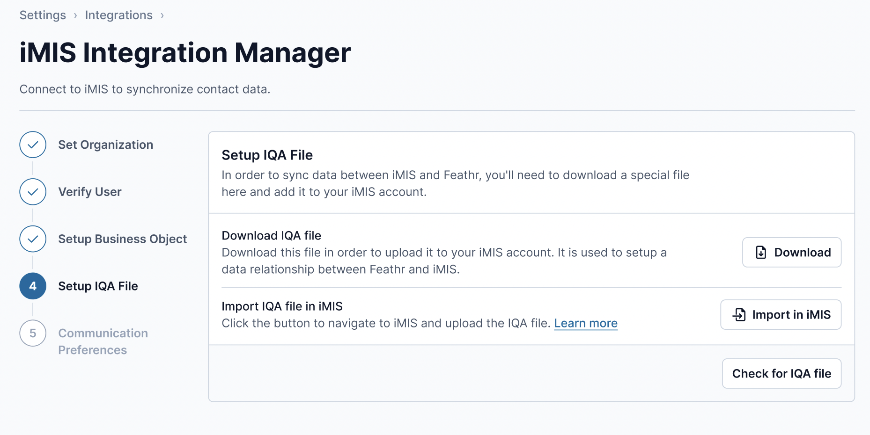Click the Import in iMIS button label
The width and height of the screenshot is (870, 435).
pos(791,315)
